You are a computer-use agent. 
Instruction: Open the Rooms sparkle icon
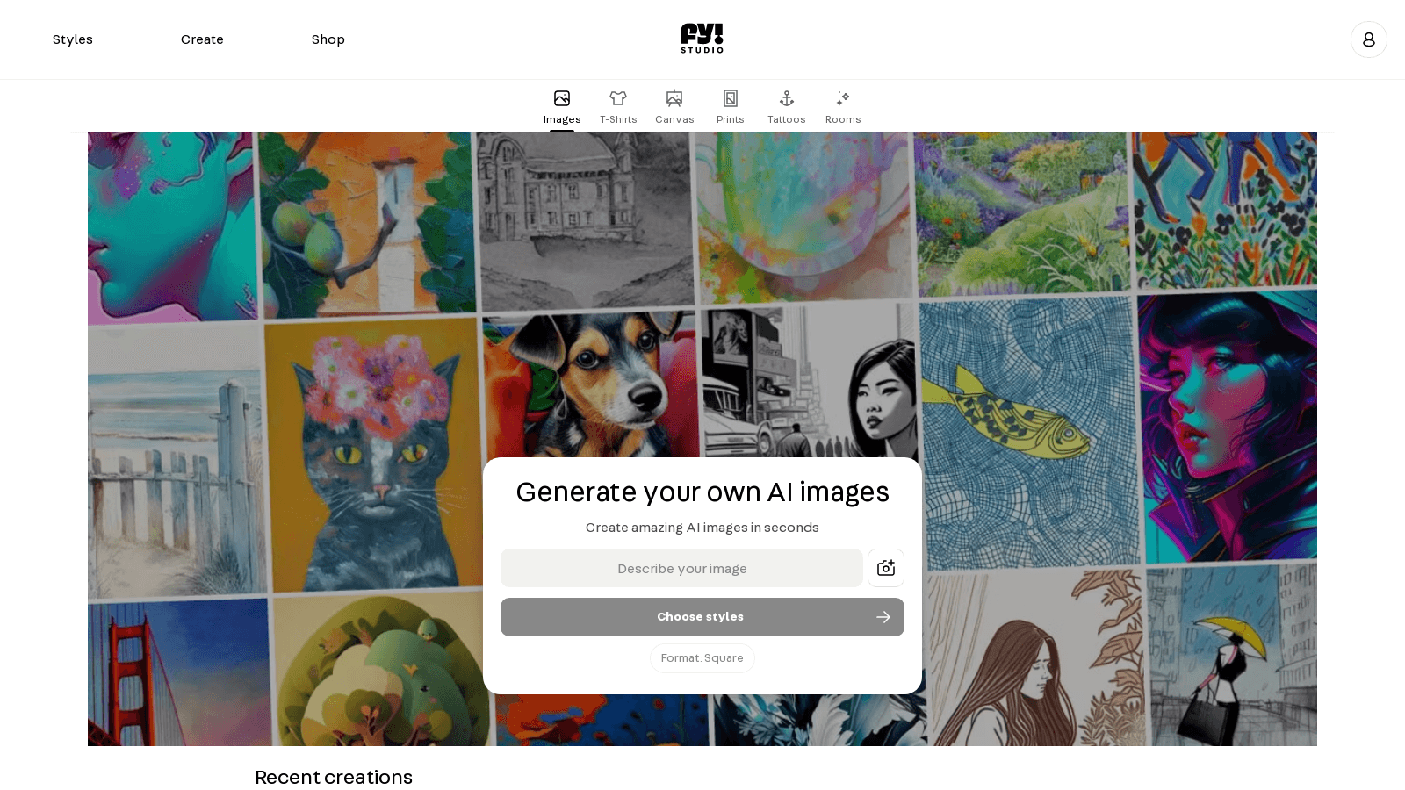[x=842, y=98]
